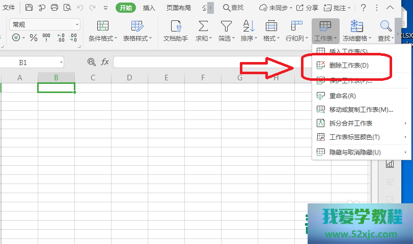Click the 分享 share button
Screen dimensions: 413x244
point(308,8)
